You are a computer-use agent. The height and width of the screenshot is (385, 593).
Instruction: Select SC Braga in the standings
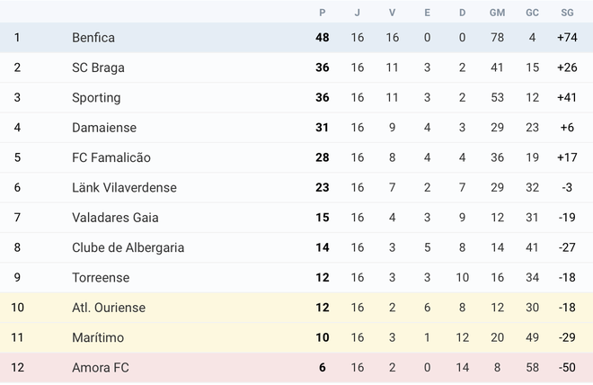point(98,67)
